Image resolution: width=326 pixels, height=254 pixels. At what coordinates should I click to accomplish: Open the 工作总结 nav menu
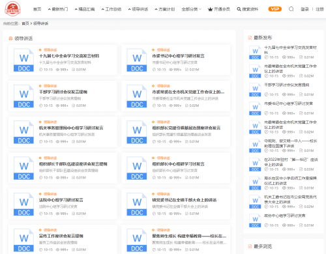pyautogui.click(x=111, y=9)
